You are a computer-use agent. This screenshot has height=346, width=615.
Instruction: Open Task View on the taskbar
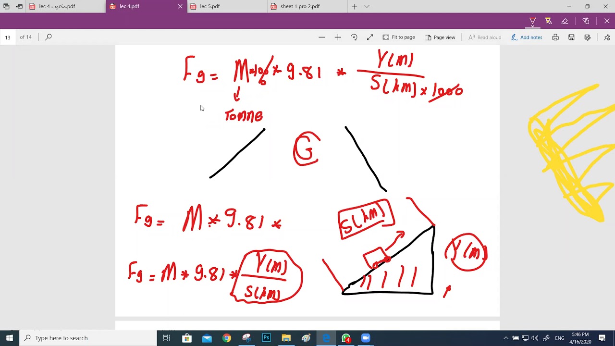tap(167, 338)
